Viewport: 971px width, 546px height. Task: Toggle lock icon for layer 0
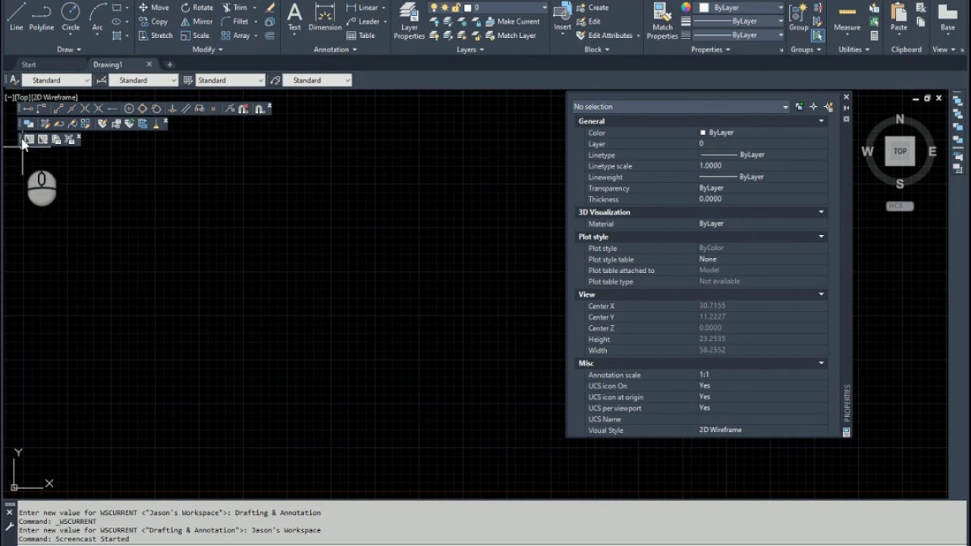[x=455, y=8]
